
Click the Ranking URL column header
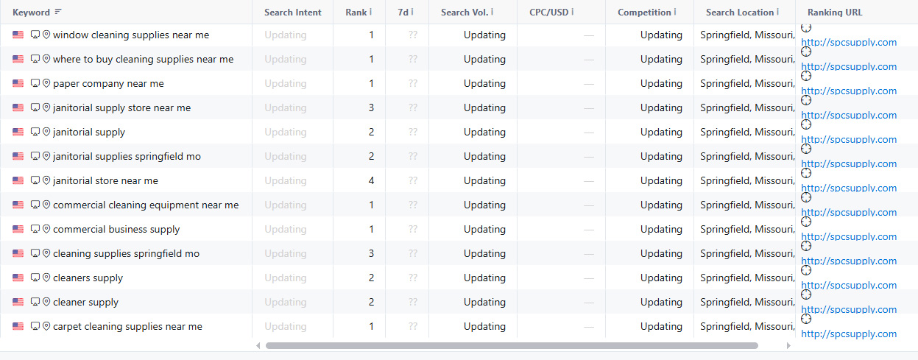tap(835, 12)
